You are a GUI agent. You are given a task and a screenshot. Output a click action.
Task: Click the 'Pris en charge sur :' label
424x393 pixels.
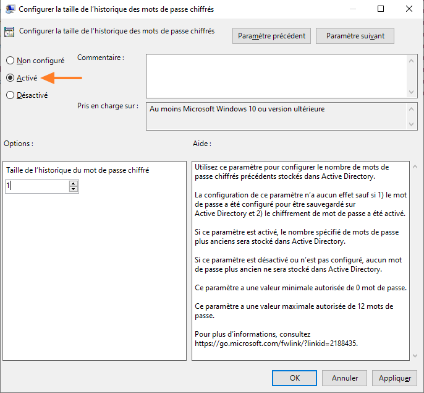coord(108,106)
